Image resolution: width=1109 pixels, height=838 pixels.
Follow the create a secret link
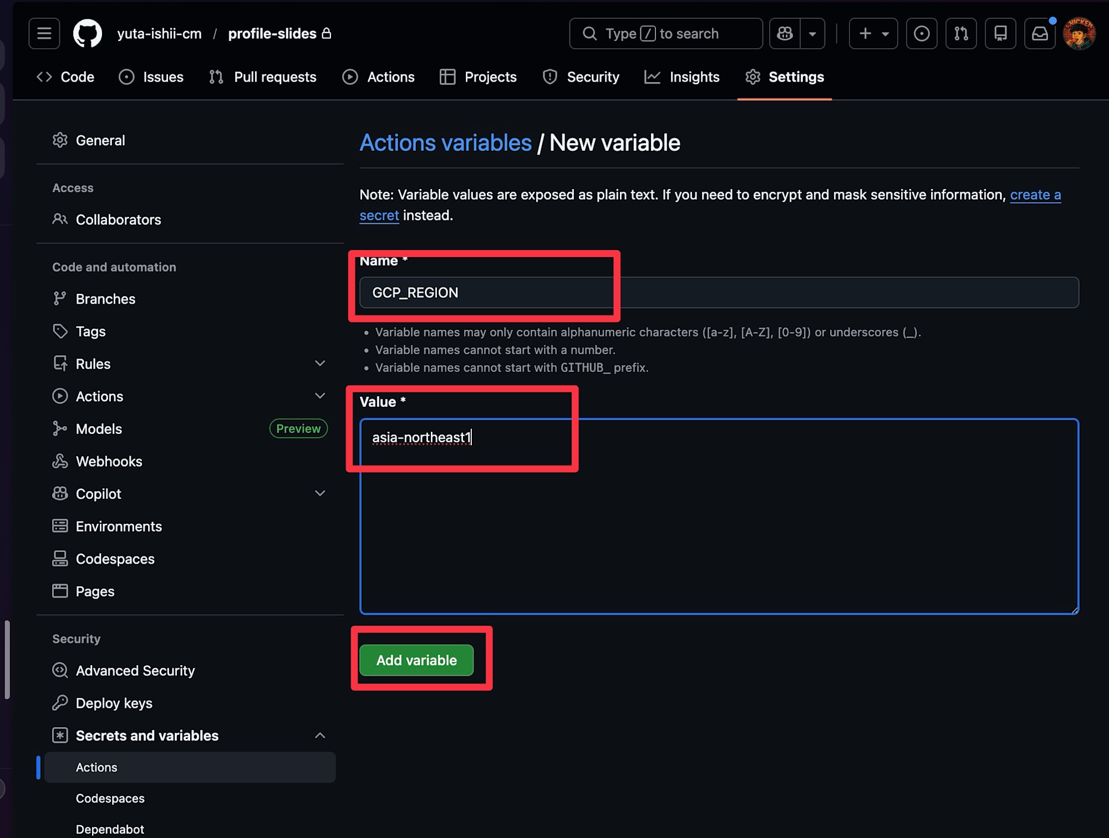(x=1035, y=195)
